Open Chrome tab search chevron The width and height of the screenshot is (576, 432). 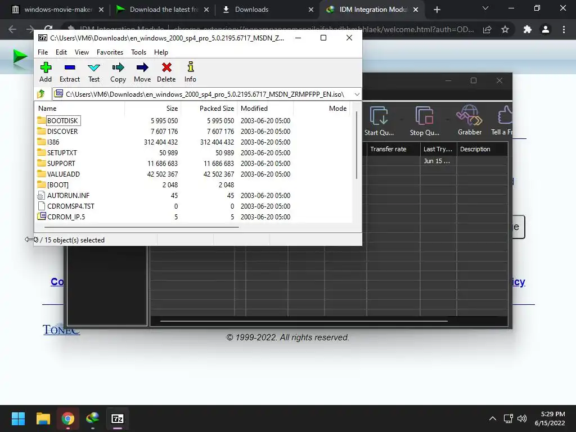(485, 8)
